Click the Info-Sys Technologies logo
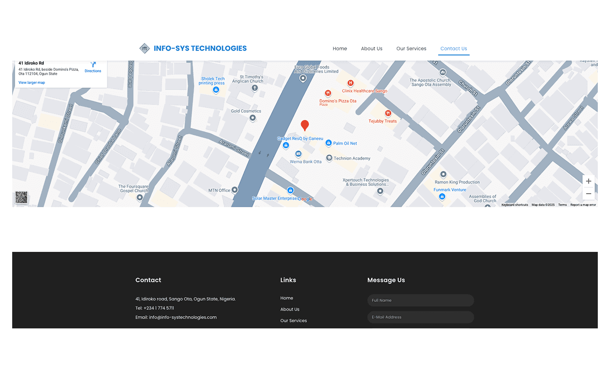The height and width of the screenshot is (365, 610). pos(193,48)
